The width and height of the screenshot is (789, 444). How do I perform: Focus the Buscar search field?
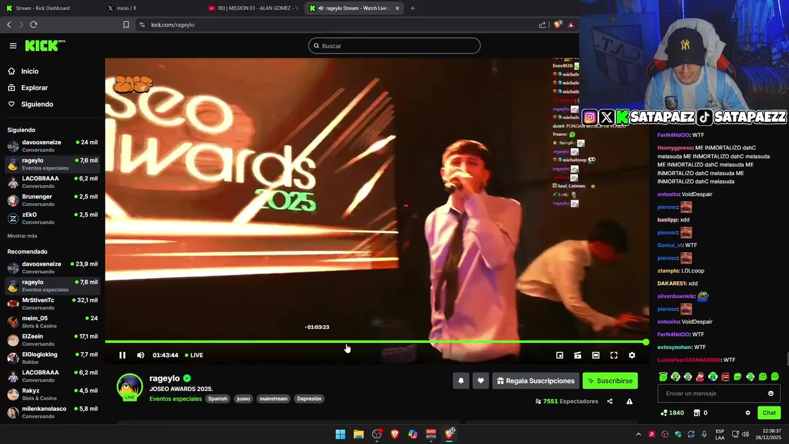point(394,46)
